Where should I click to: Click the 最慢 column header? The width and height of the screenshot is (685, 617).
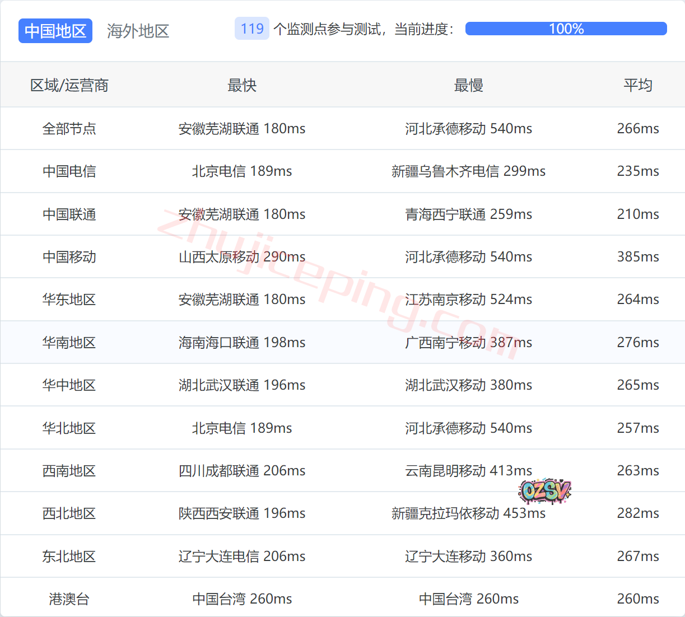[x=468, y=85]
